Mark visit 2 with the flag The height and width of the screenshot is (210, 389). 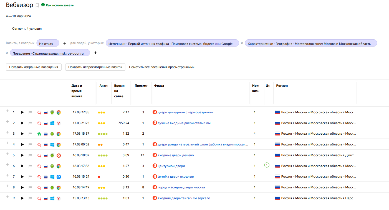pos(30,123)
